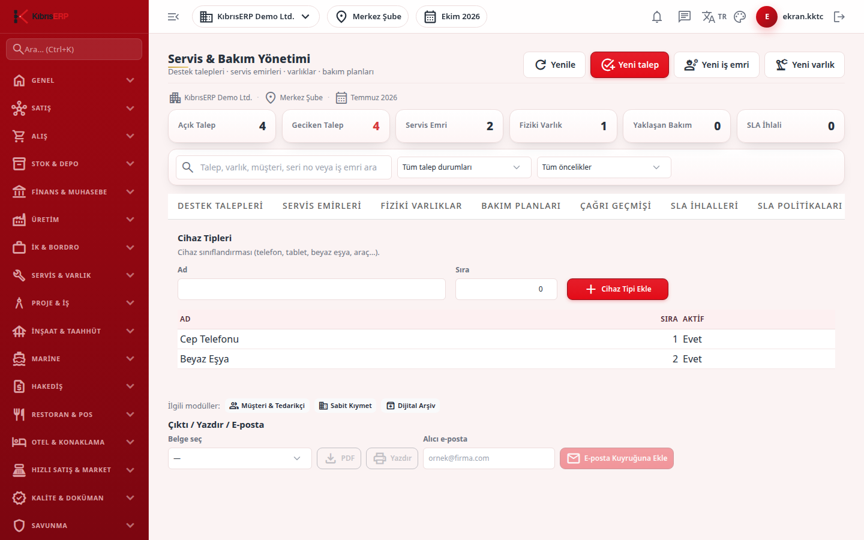
Task: Open the theme palette icon
Action: [740, 17]
